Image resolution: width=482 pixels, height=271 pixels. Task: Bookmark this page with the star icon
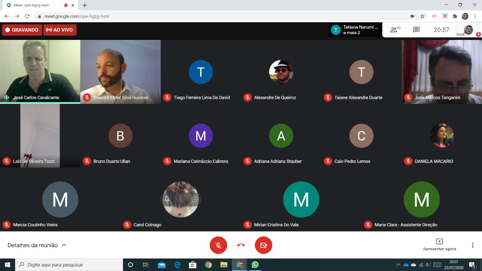tap(423, 16)
